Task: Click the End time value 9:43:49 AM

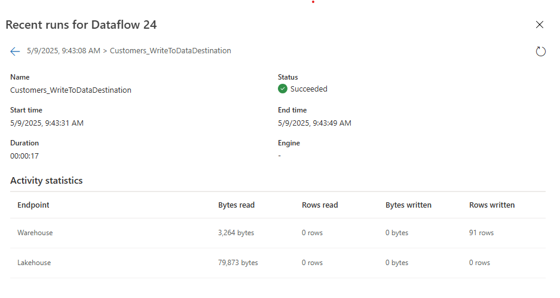Action: click(314, 123)
